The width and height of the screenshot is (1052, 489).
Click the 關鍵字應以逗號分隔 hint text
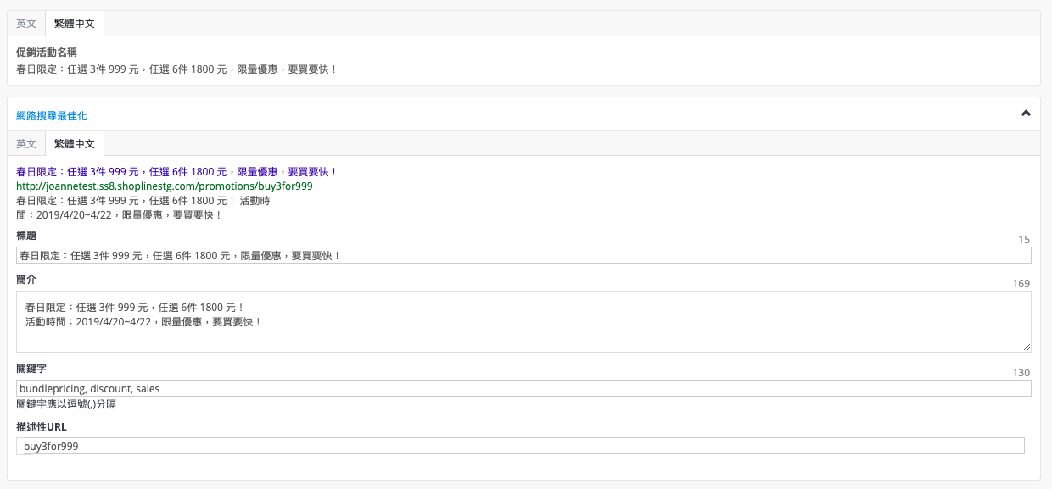pos(66,404)
